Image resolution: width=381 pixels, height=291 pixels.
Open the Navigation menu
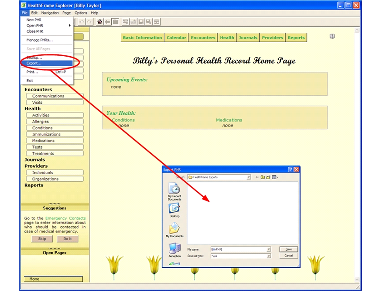(50, 13)
